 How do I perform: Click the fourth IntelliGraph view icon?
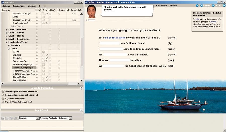click(x=15, y=118)
